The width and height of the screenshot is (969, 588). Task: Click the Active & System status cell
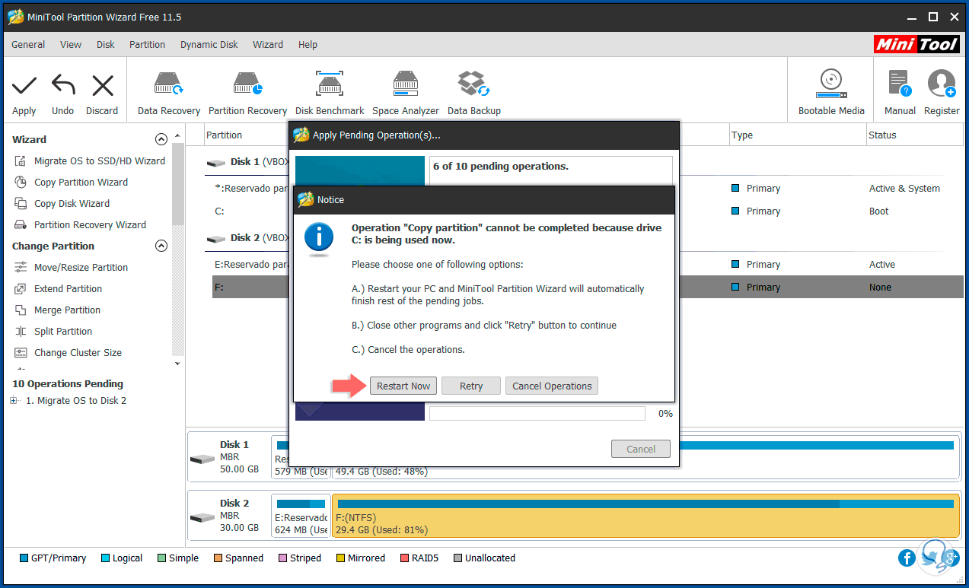click(904, 188)
